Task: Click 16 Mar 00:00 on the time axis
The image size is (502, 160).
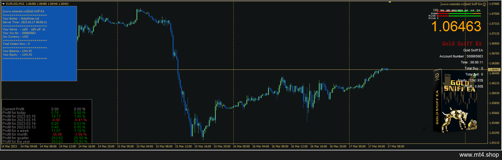Action: 241,146
